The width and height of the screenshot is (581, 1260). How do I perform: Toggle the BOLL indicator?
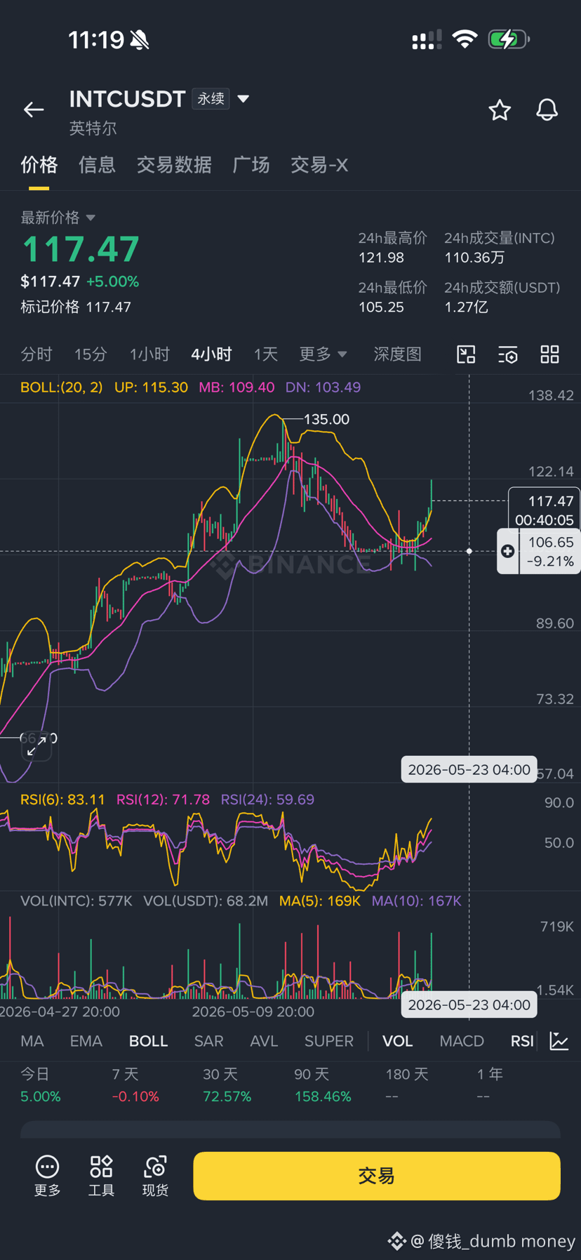coord(148,1041)
